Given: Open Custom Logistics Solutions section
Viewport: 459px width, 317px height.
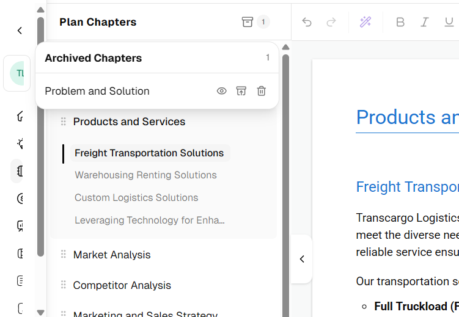Looking at the screenshot, I should click(136, 197).
